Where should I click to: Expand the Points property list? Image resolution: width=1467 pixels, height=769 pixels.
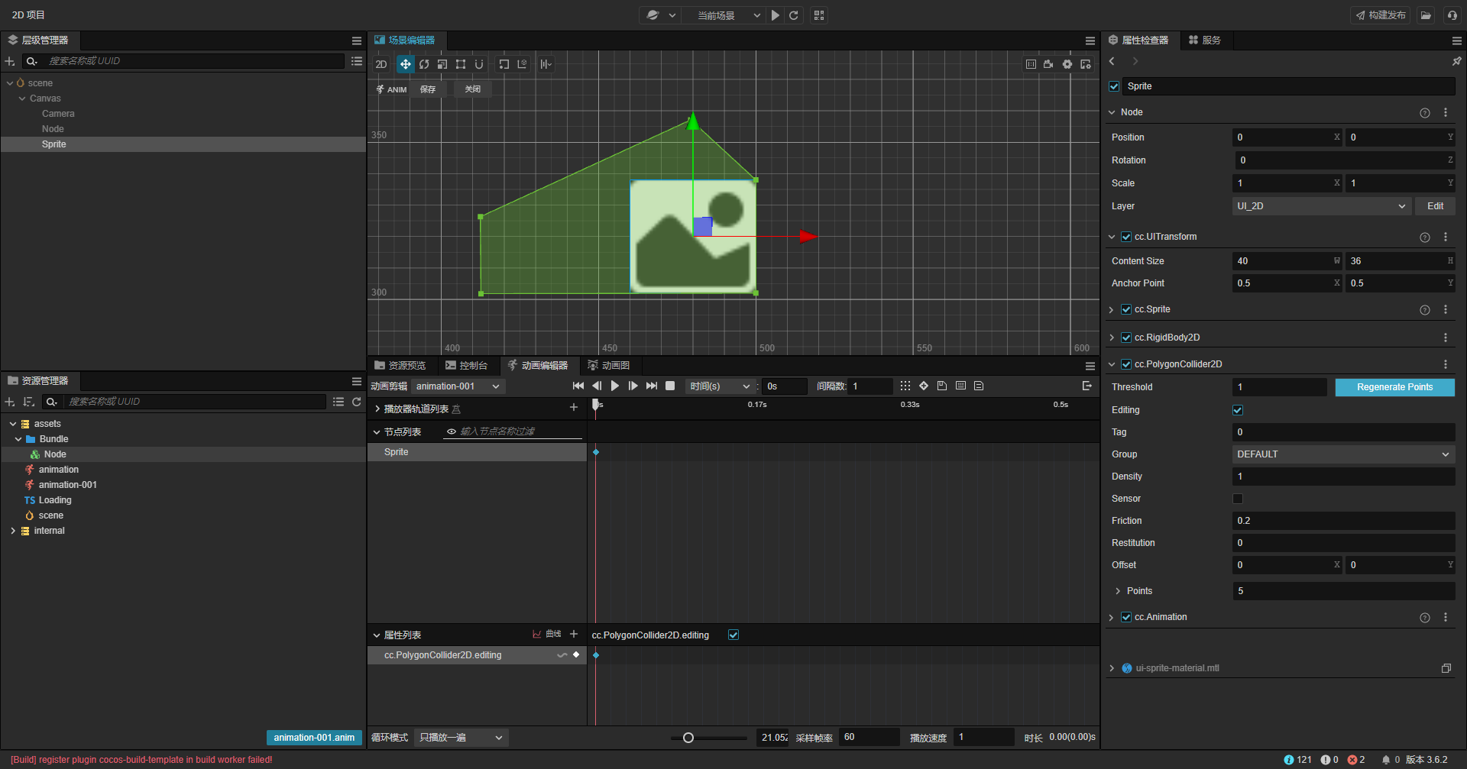[x=1118, y=591]
